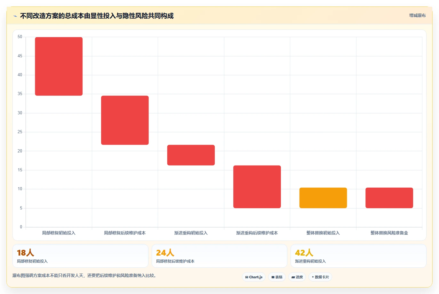Click the axis label 整体替换初始投入

point(323,233)
